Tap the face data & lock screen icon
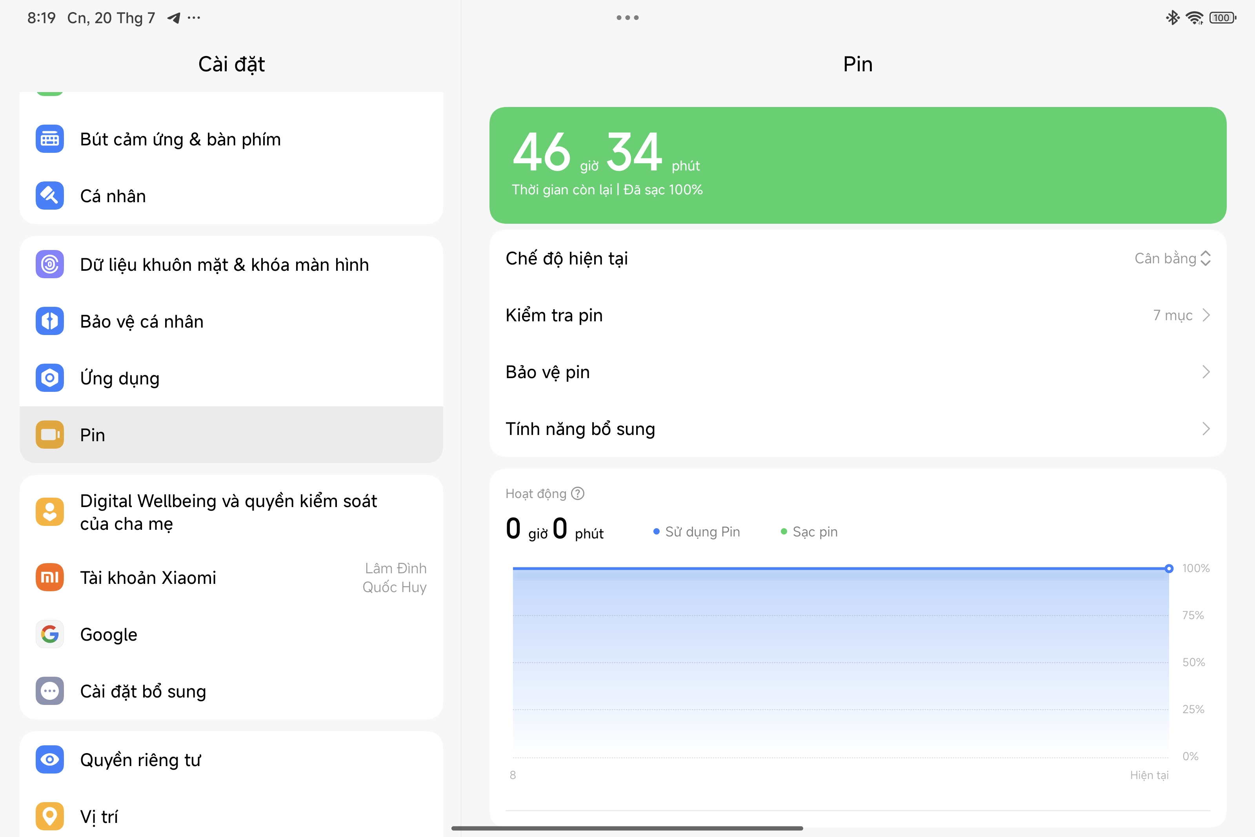 point(50,264)
